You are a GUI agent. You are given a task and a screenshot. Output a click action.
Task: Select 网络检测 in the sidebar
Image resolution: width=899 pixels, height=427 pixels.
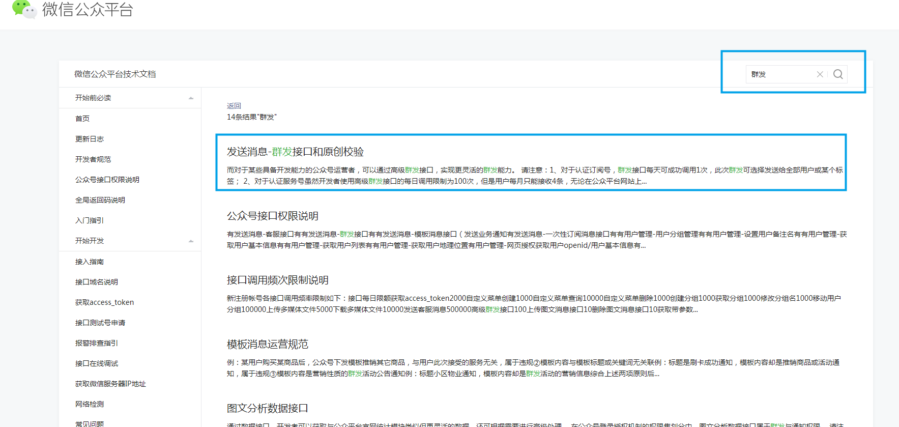90,404
